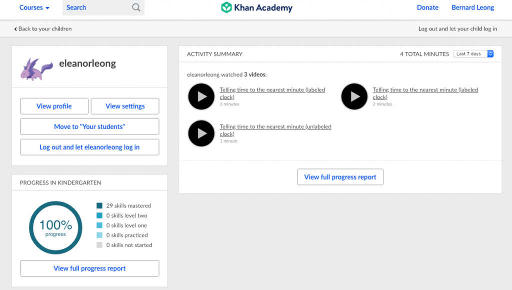This screenshot has width=512, height=290.
Task: Click eleanorleong's purple creature avatar
Action: pos(36,69)
